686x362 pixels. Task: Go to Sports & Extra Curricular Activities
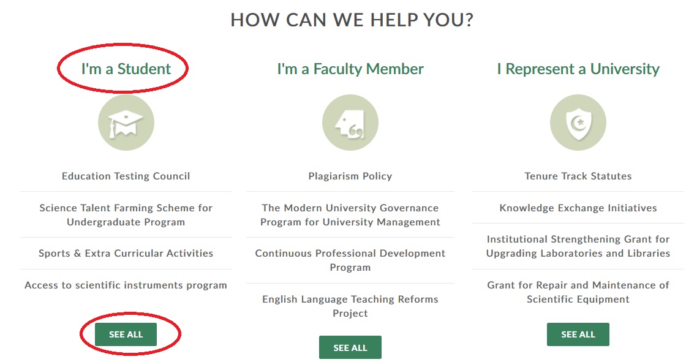pyautogui.click(x=126, y=253)
